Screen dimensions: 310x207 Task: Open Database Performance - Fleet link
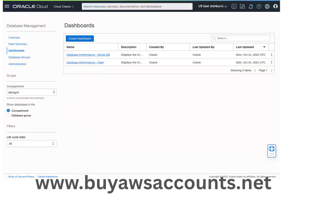(x=85, y=62)
